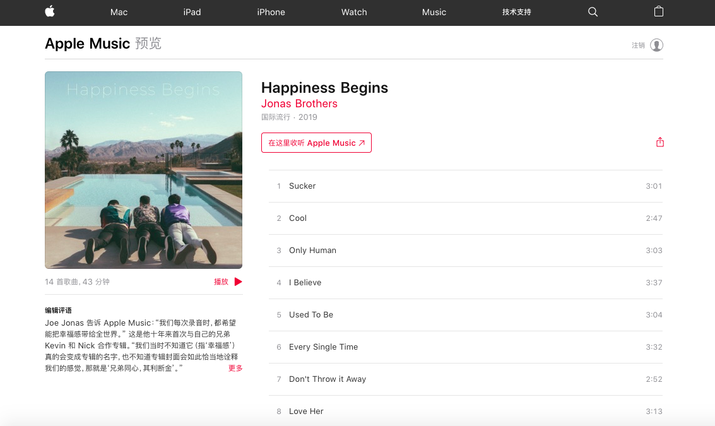Open the Jonas Brothers artist link
715x426 pixels.
[298, 103]
